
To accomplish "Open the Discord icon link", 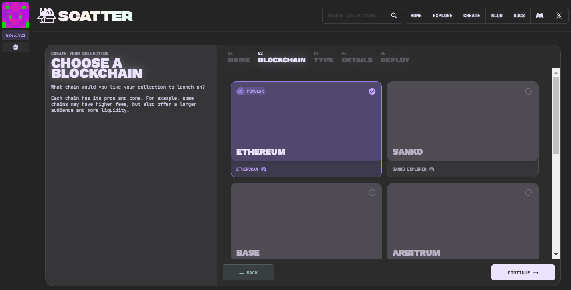I will tap(540, 16).
